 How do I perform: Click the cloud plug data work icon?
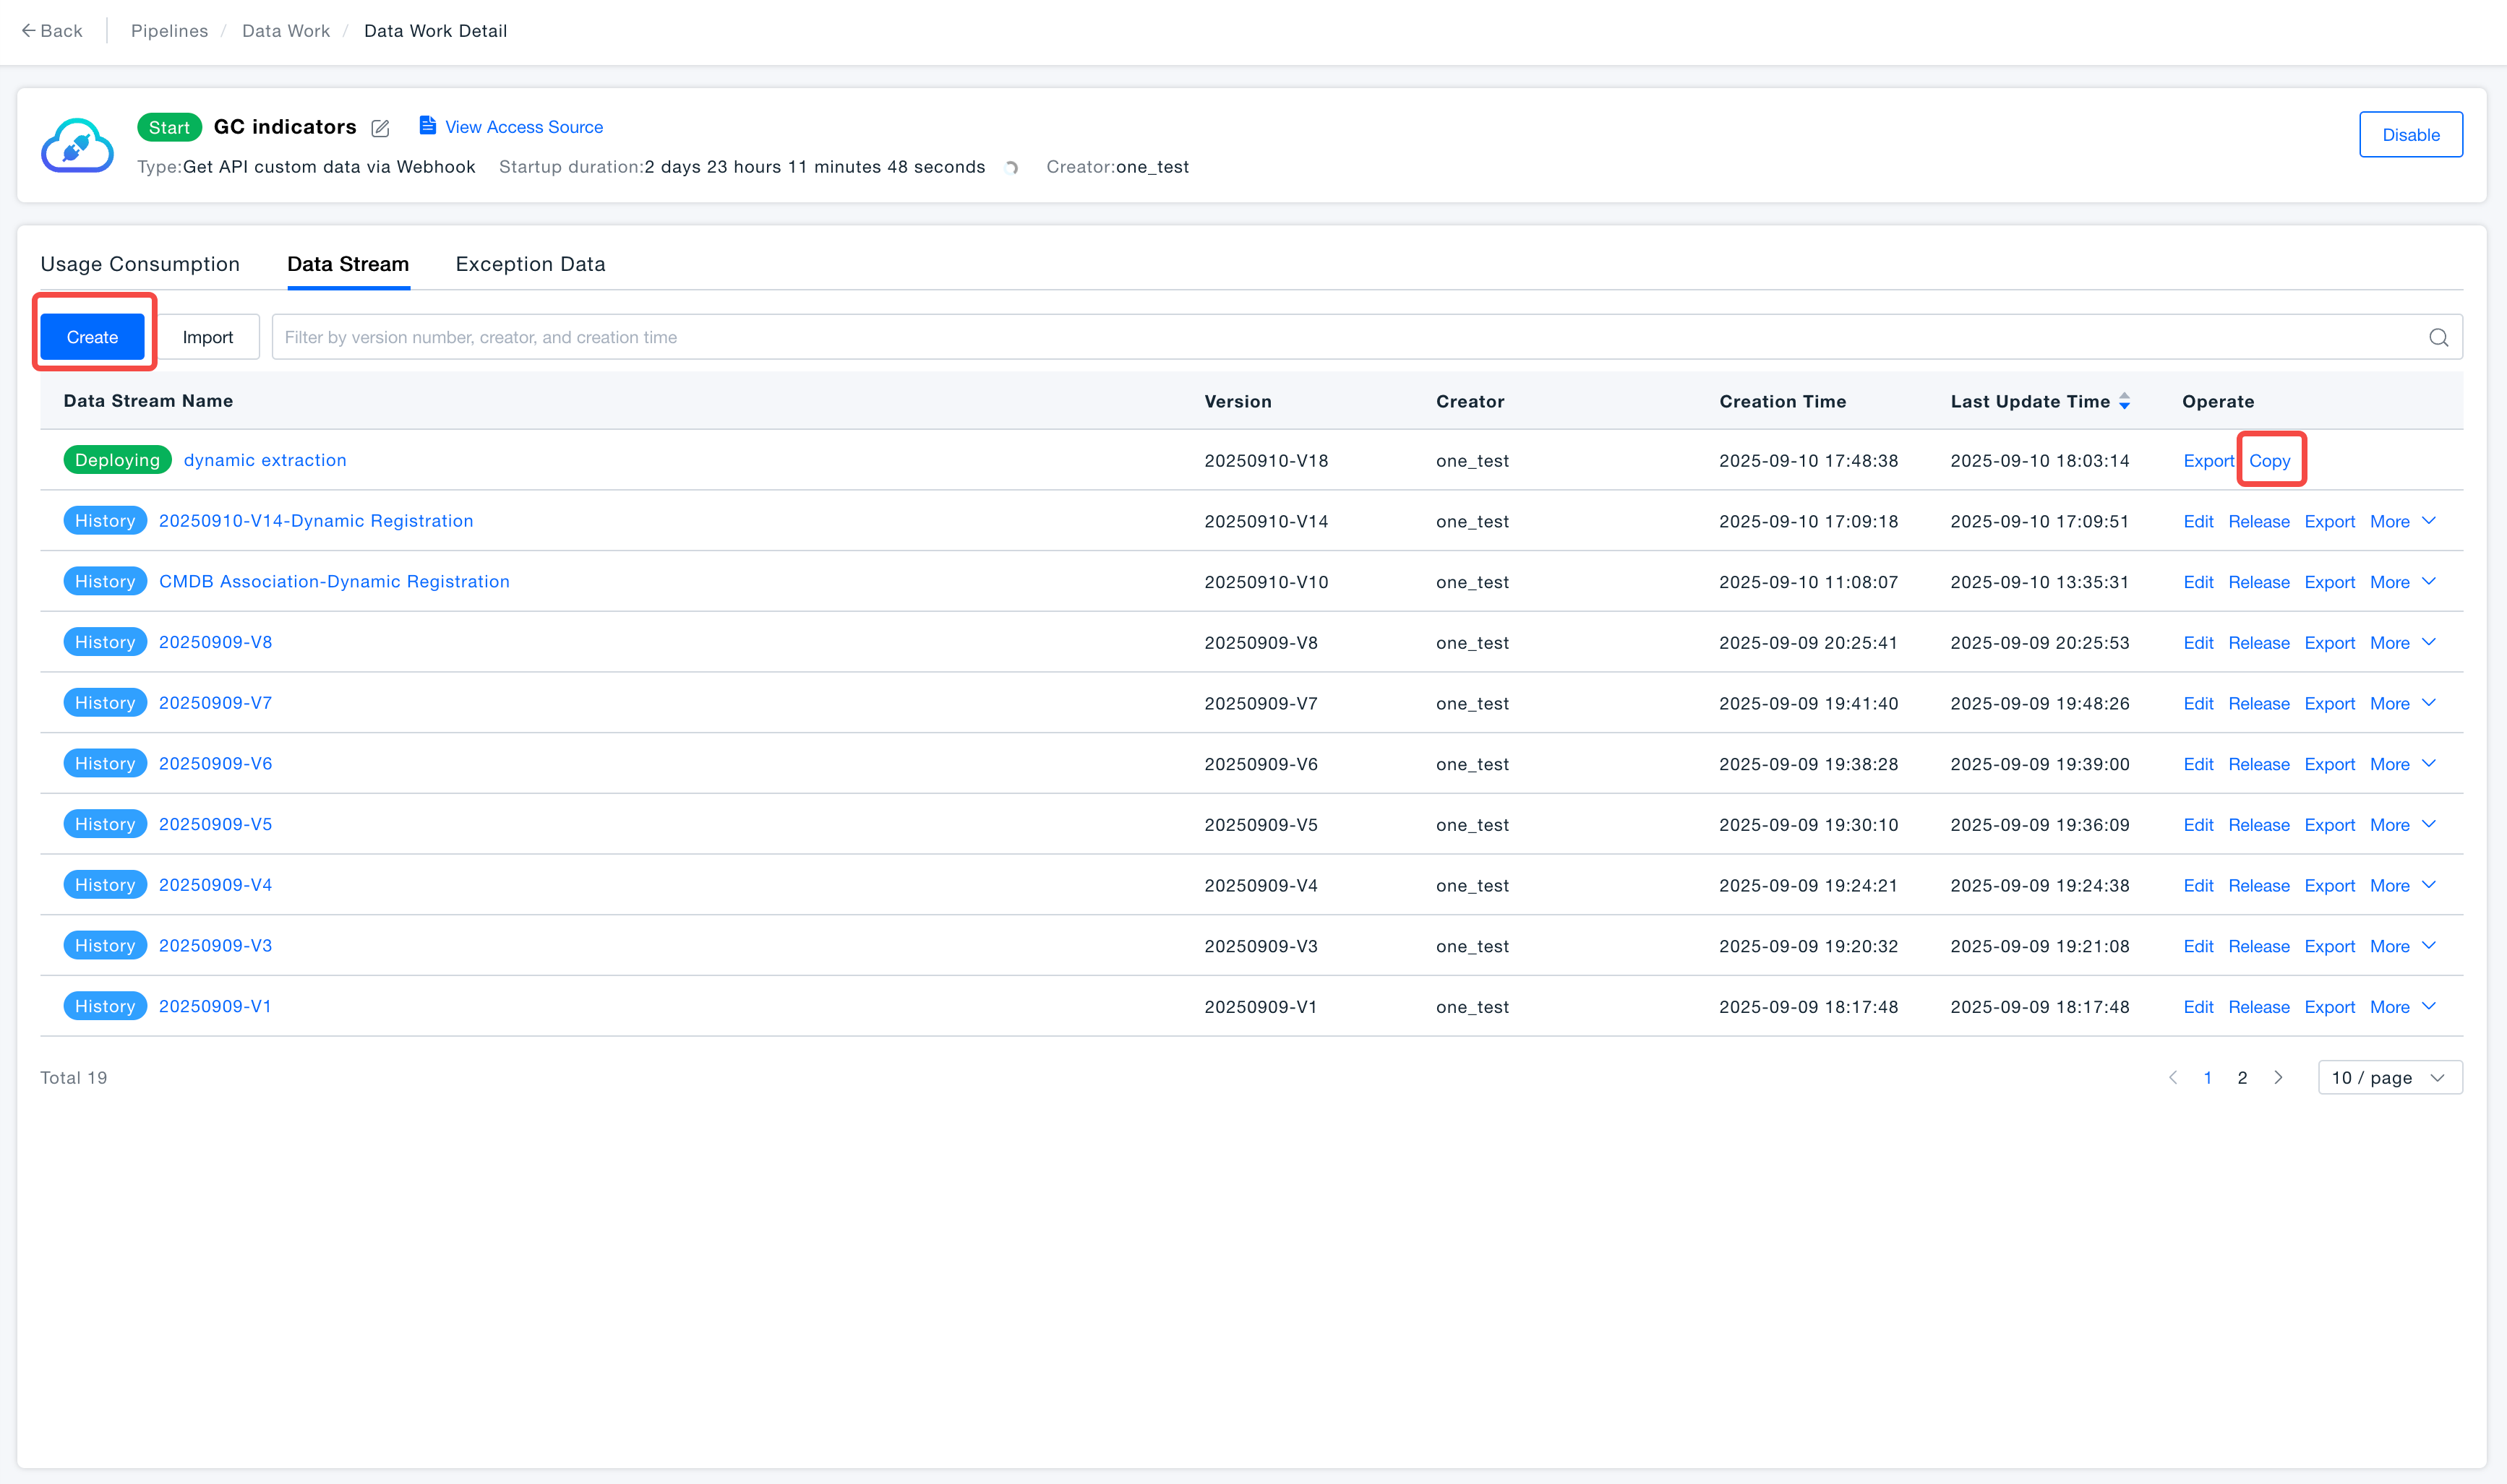(77, 146)
